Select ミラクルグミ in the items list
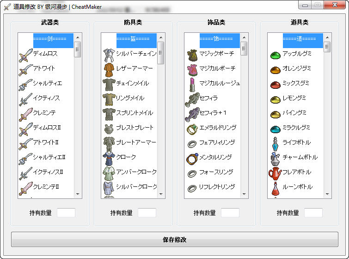This screenshot has height=259, width=349. (296, 128)
